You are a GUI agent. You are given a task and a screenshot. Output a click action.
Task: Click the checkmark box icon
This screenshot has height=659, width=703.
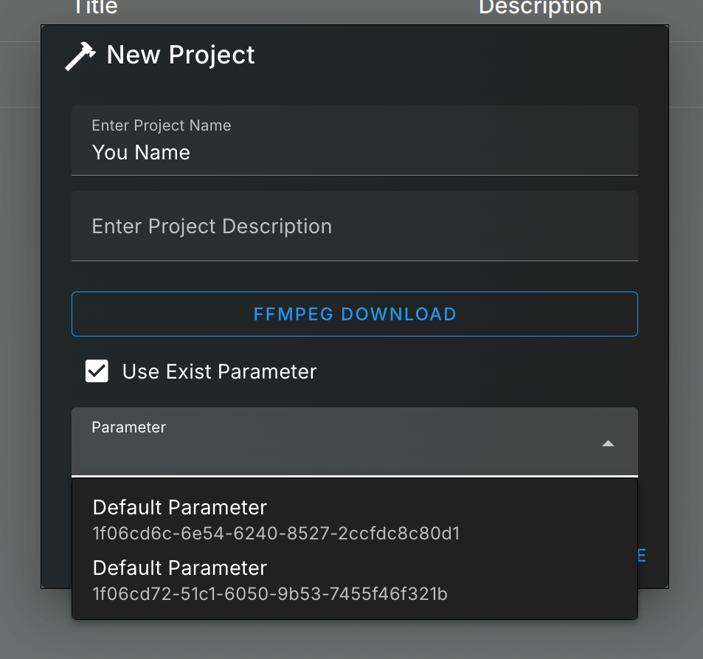(x=97, y=371)
